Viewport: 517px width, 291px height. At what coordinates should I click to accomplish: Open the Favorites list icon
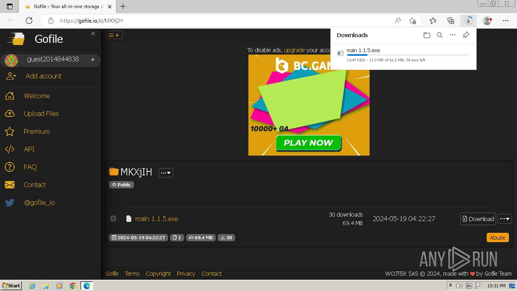pos(433,21)
